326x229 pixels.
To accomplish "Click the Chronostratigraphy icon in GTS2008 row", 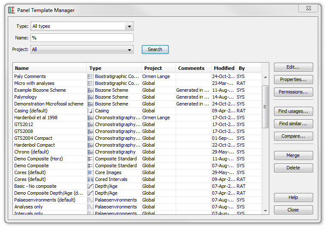I will [91, 131].
